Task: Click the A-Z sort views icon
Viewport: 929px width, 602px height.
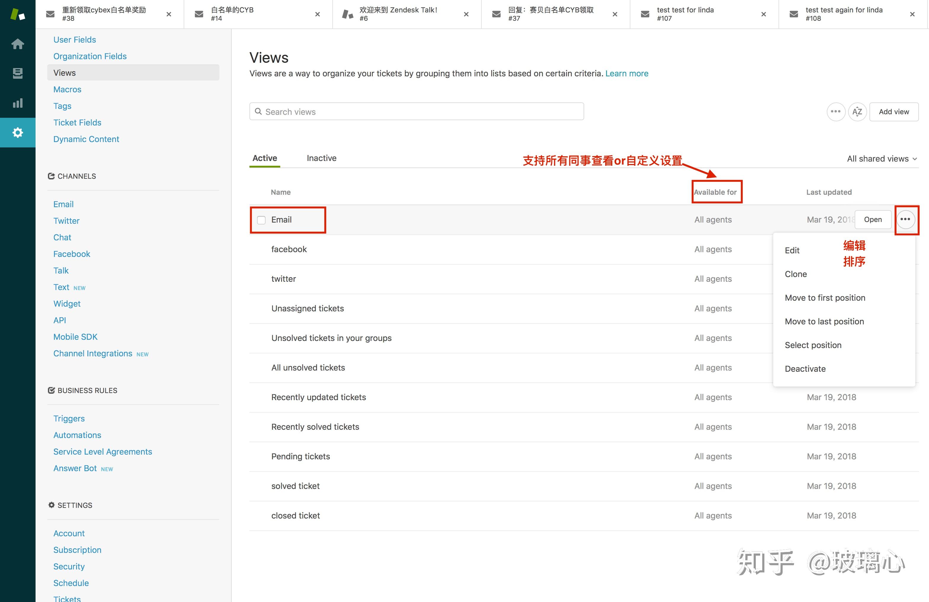Action: pos(857,112)
